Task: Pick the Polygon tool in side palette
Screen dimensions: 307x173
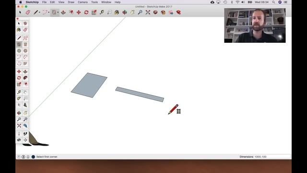Action: pyautogui.click(x=25, y=51)
